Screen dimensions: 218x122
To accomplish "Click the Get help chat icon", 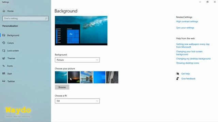I will coord(177,74).
